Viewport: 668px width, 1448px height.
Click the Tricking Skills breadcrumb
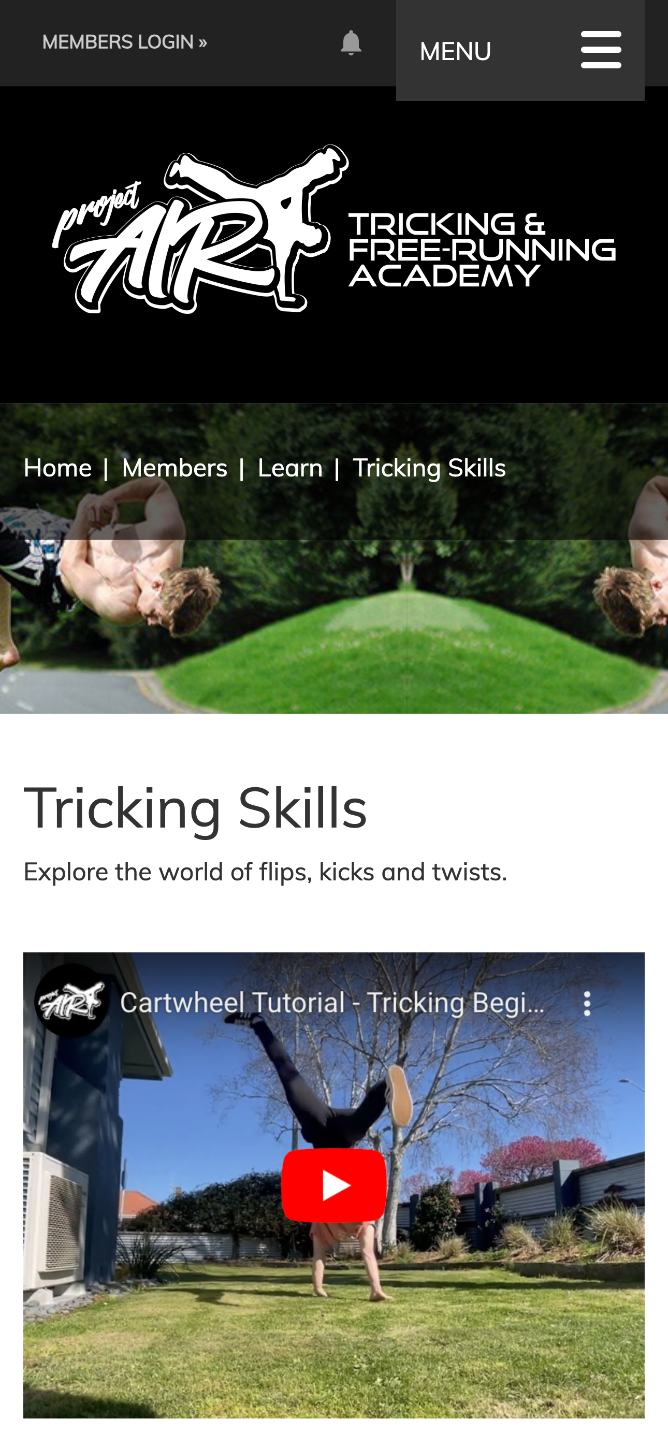tap(429, 468)
